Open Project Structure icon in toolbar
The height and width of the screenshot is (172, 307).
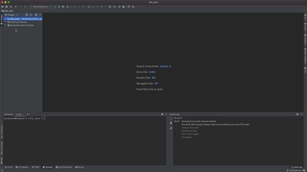124,7
